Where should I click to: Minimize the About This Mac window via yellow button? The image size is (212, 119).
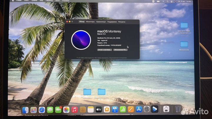tap(69, 22)
